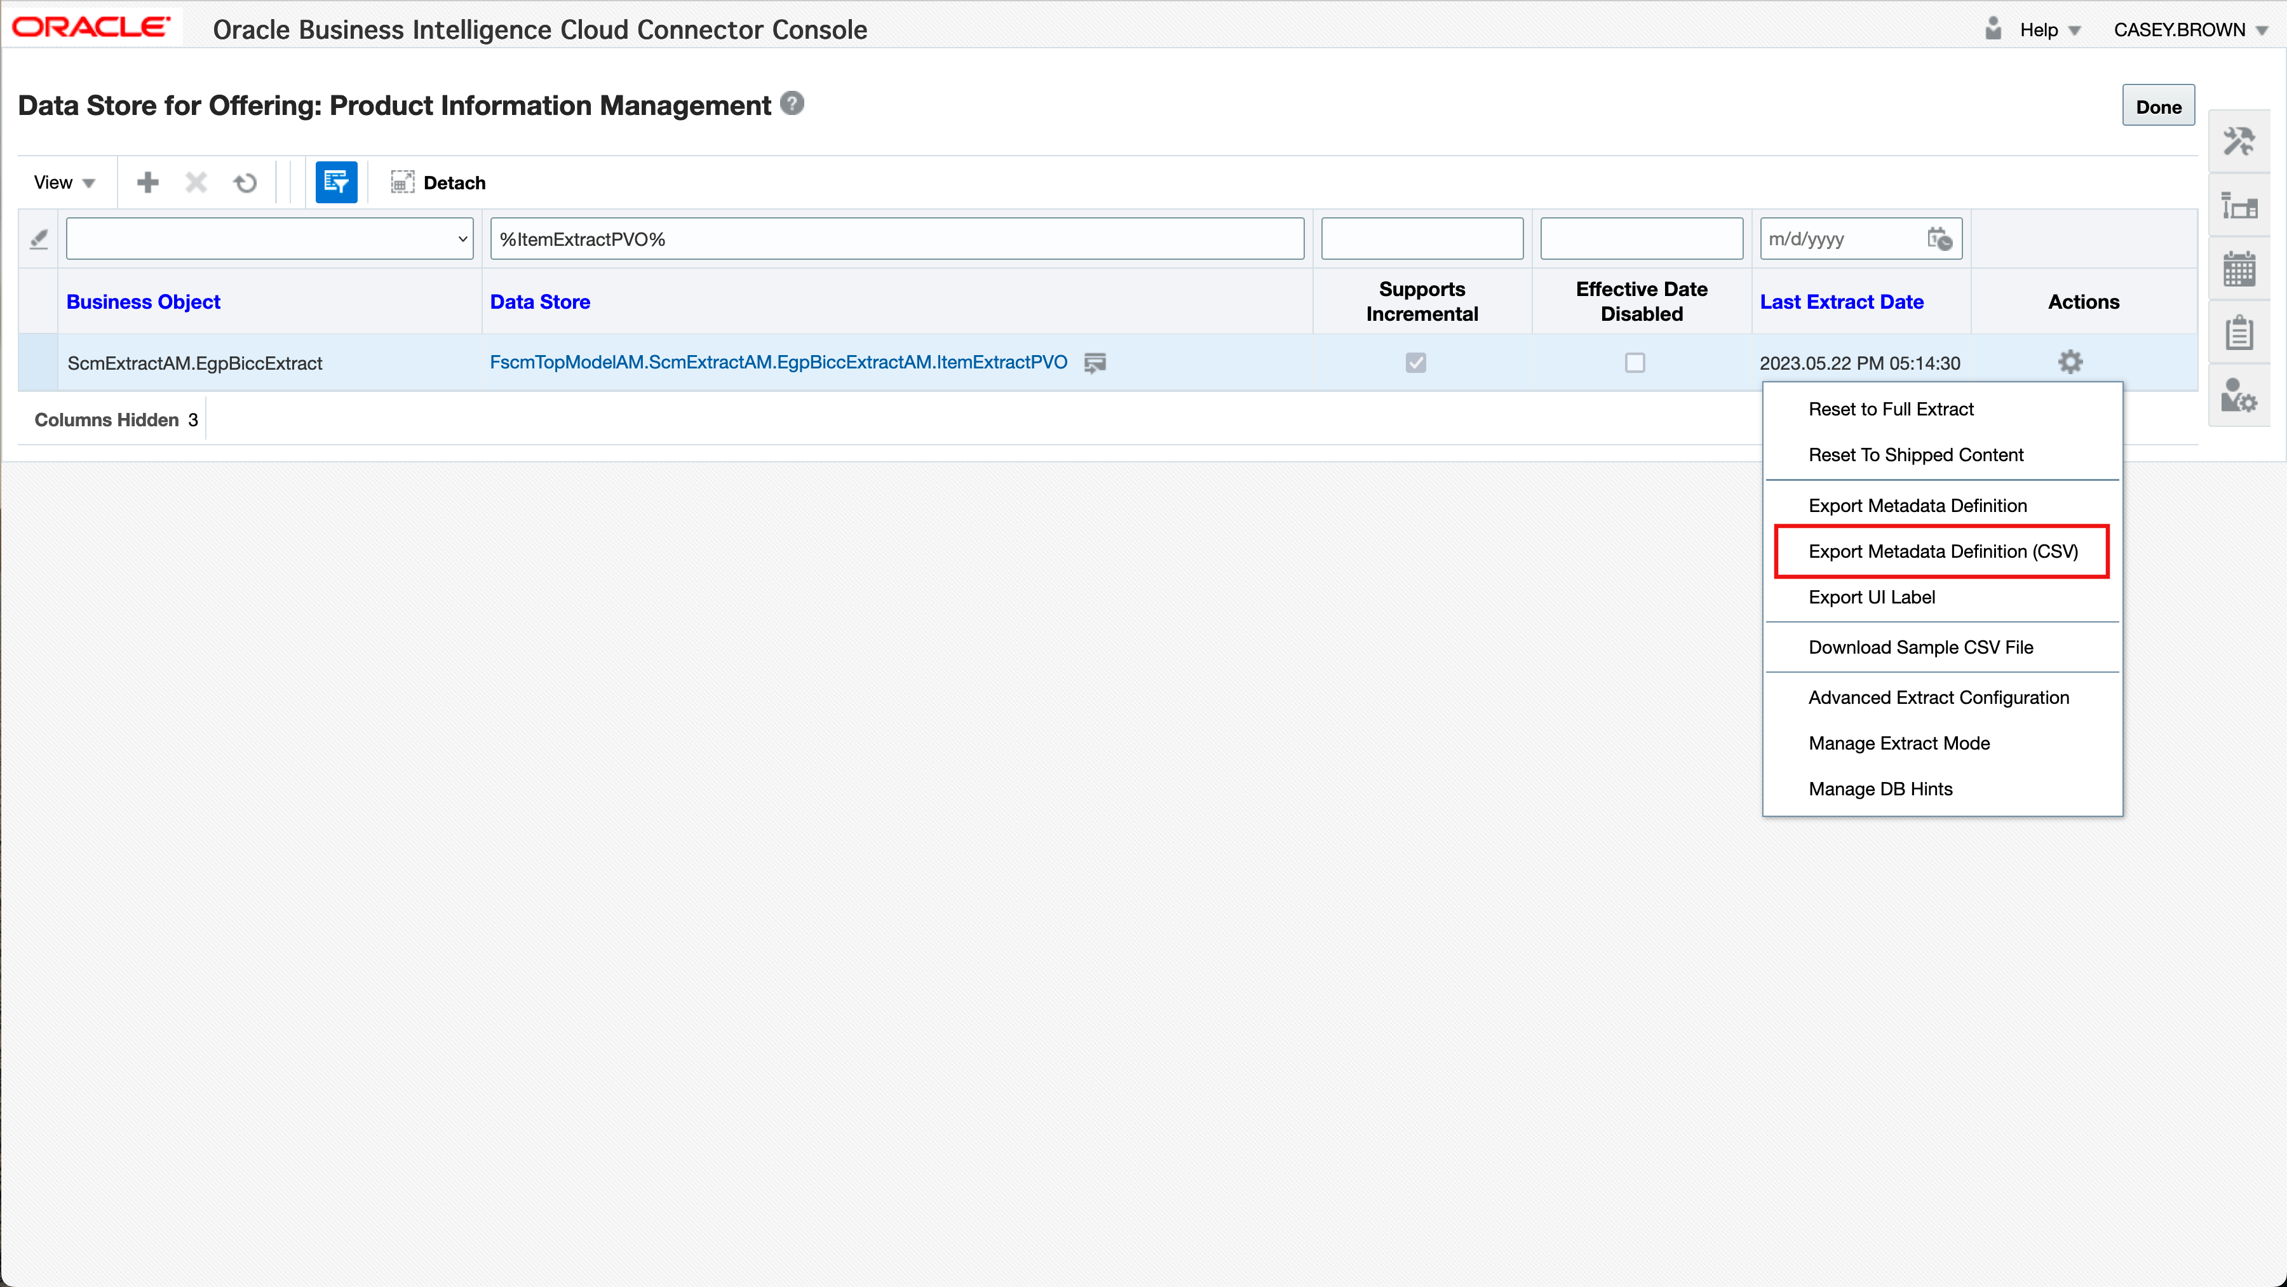Choose Export Metadata Definition (CSV) menu item

[1943, 551]
